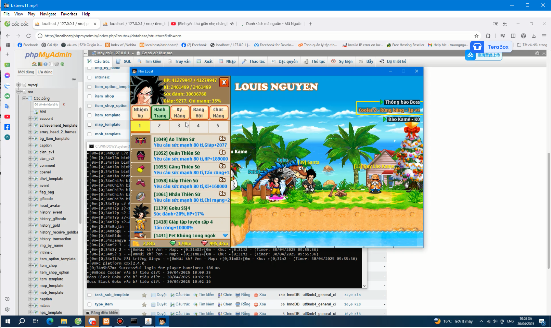Open Facebook sidebar shortcut icon
551x328 pixels.
click(x=7, y=127)
